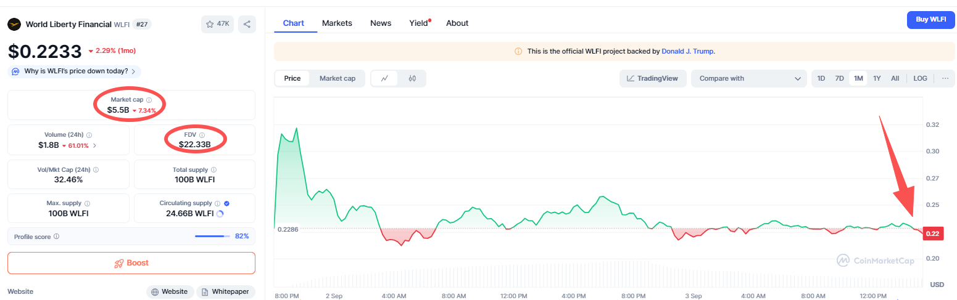This screenshot has height=300, width=957.
Task: Open the About tab
Action: [x=457, y=23]
